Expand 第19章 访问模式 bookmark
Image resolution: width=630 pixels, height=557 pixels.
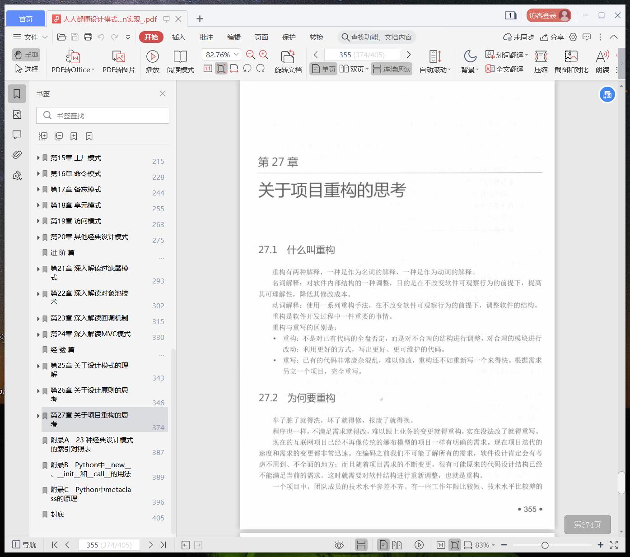point(38,221)
